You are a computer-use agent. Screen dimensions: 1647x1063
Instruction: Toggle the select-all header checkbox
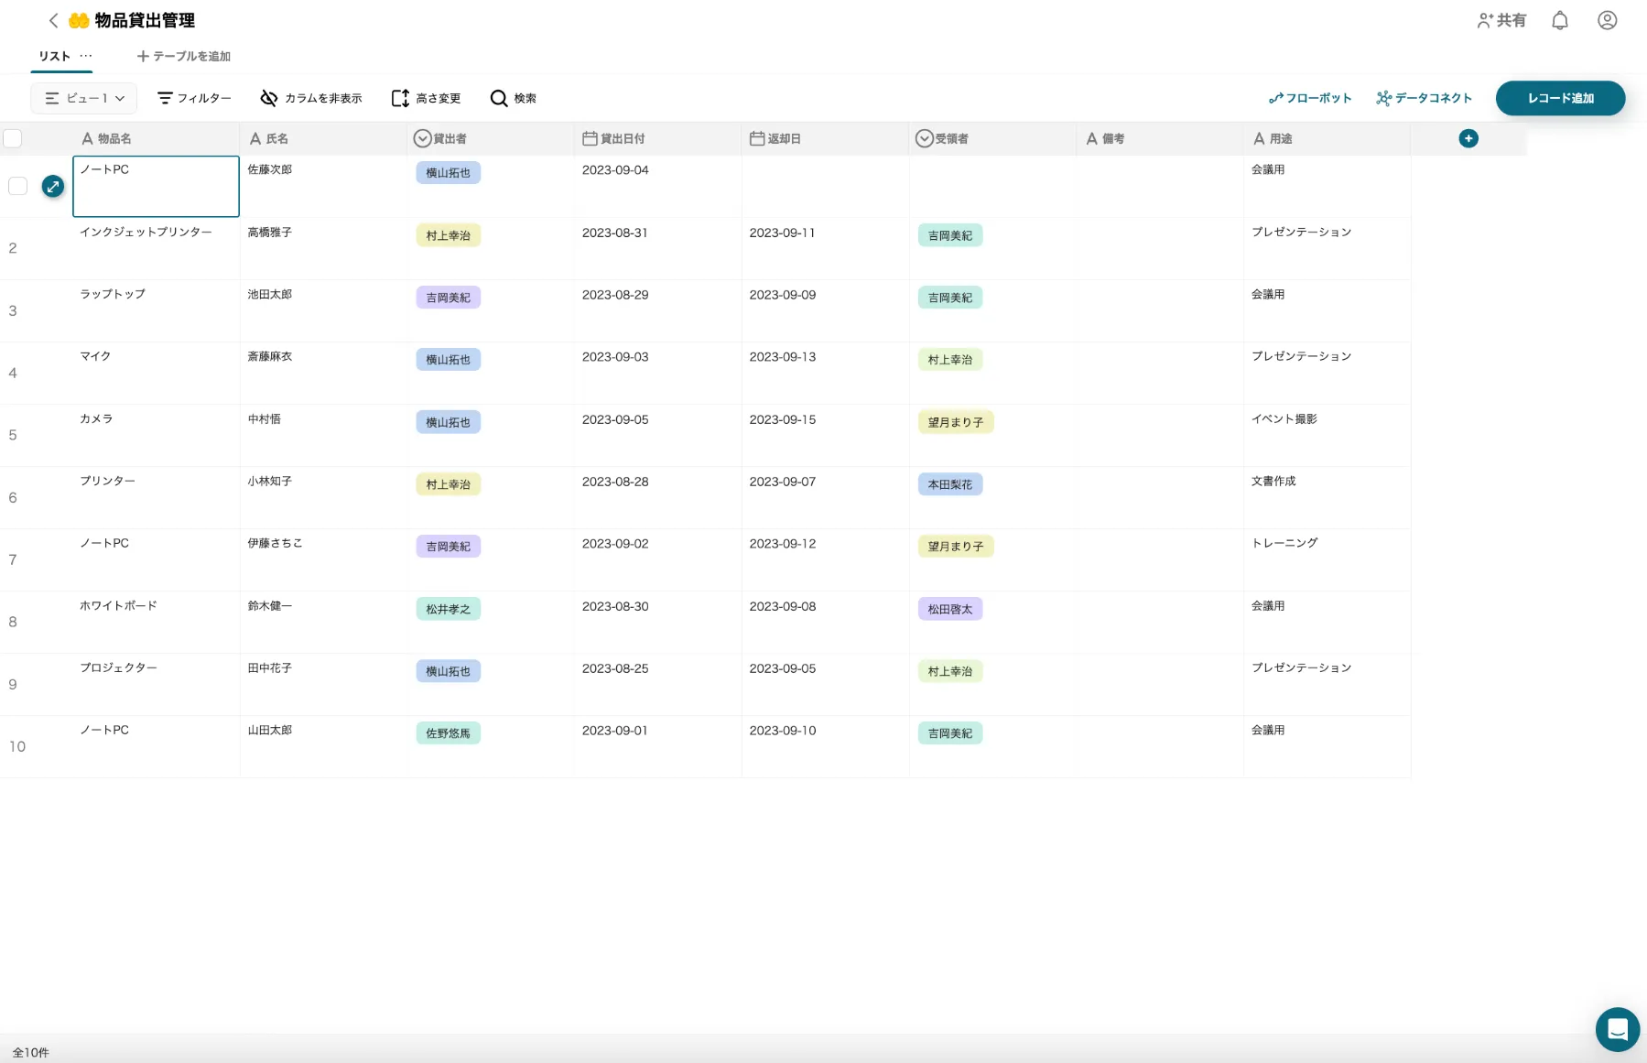tap(13, 138)
